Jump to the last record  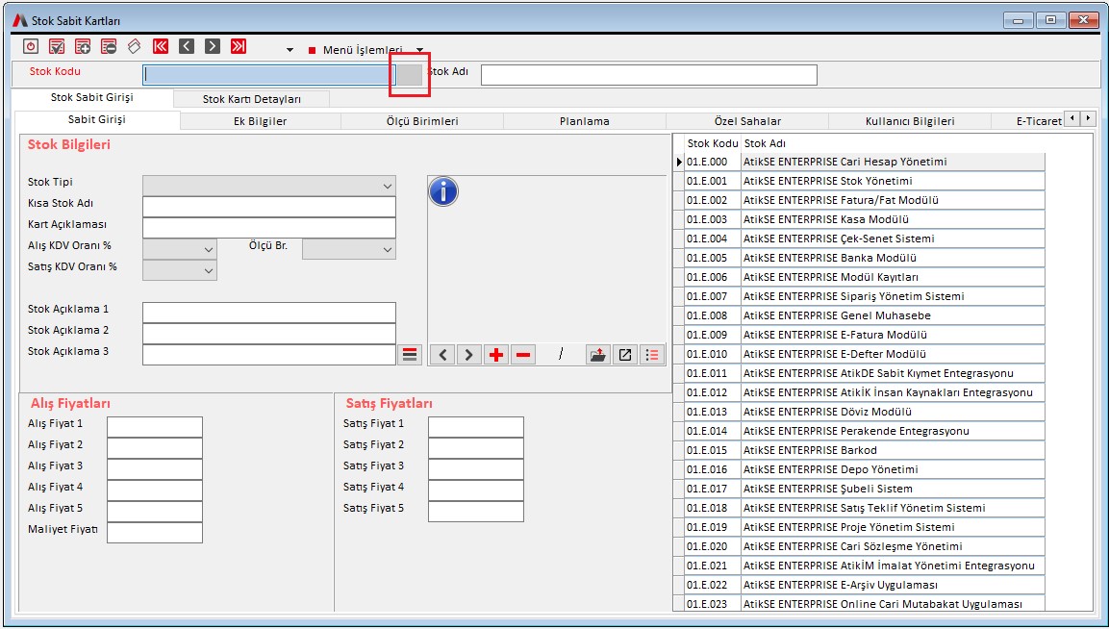[239, 47]
